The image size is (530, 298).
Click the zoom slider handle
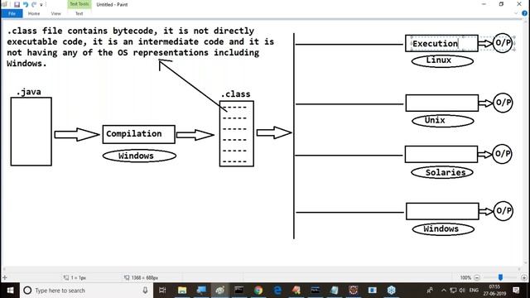tap(500, 277)
